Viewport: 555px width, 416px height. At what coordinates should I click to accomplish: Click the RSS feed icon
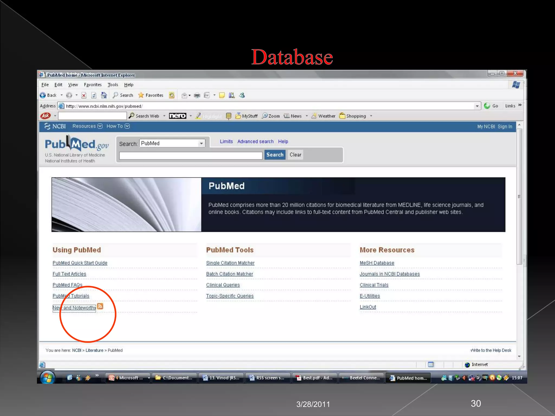(x=100, y=306)
